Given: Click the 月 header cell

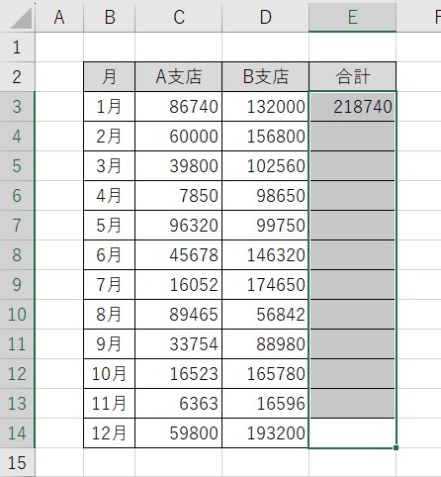Looking at the screenshot, I should pos(110,77).
